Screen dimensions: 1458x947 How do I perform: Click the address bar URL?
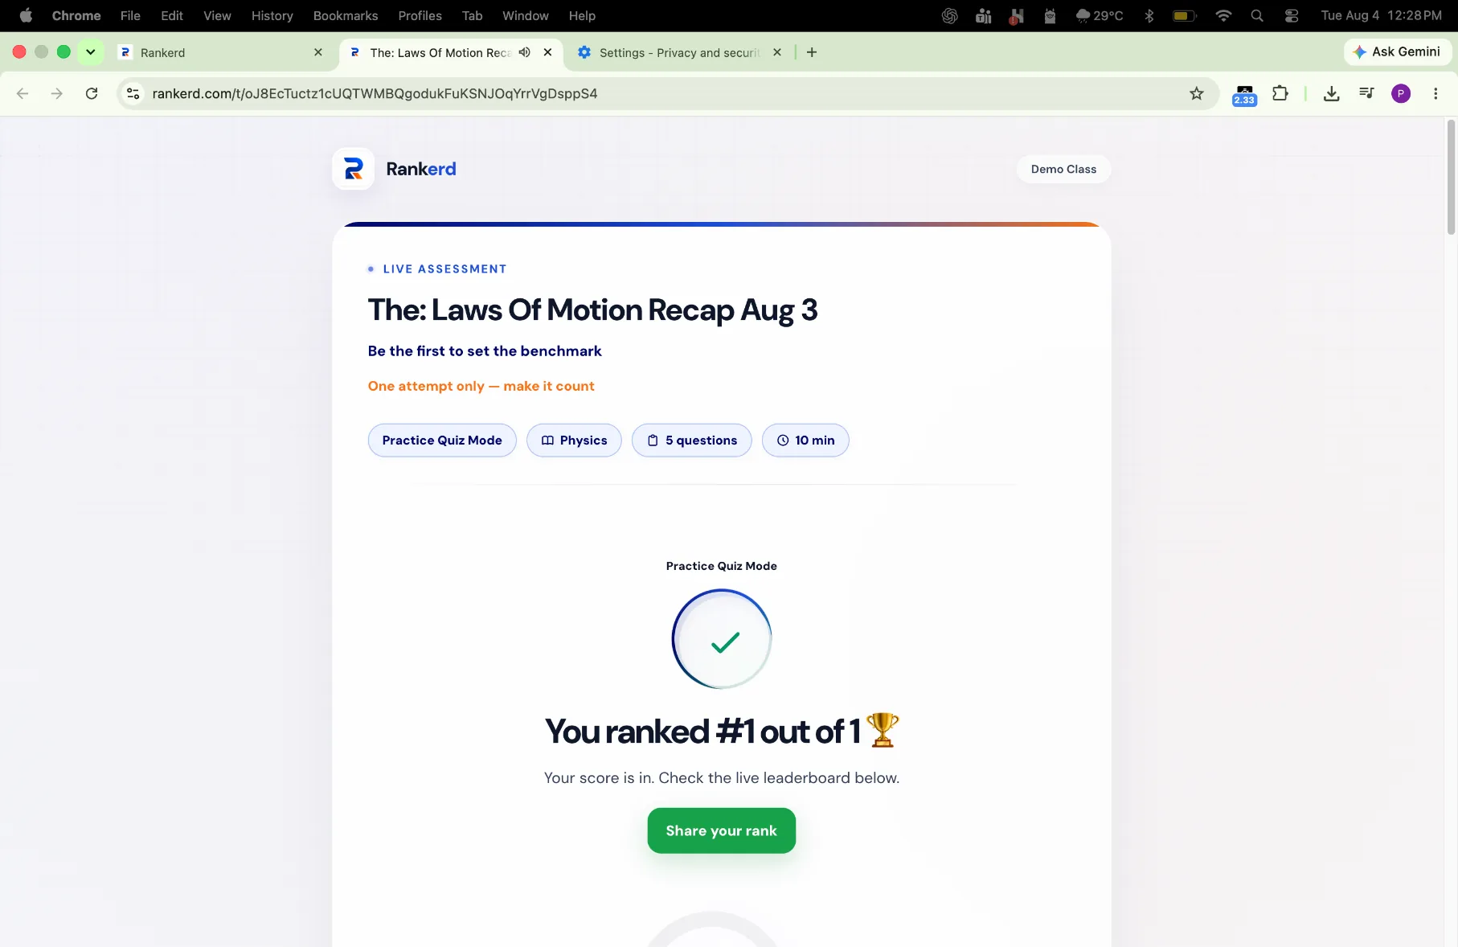(375, 94)
